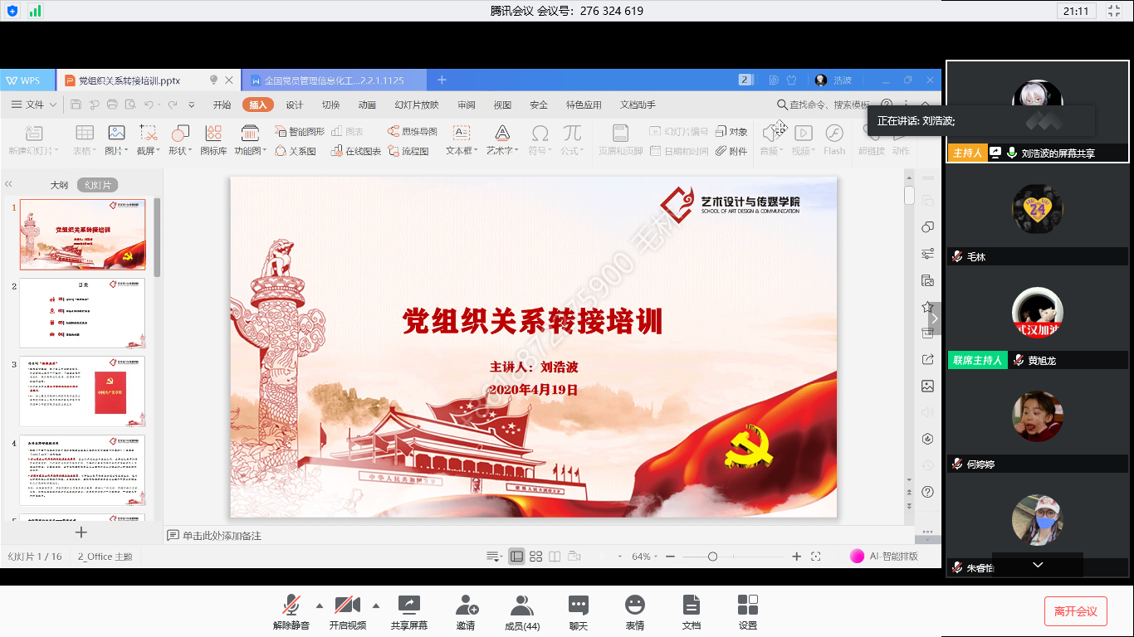
Task: Open the Documents (文档) icon
Action: (692, 605)
